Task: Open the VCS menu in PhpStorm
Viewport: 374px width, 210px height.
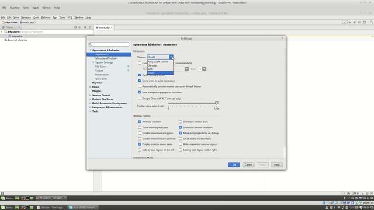Action: tap(70, 17)
